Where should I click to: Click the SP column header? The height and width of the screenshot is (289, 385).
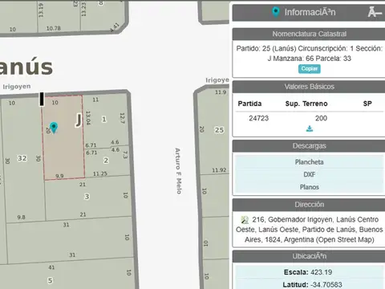point(367,104)
